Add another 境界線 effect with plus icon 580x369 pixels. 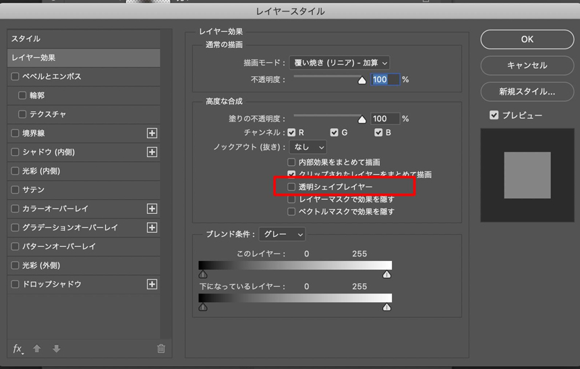(152, 134)
